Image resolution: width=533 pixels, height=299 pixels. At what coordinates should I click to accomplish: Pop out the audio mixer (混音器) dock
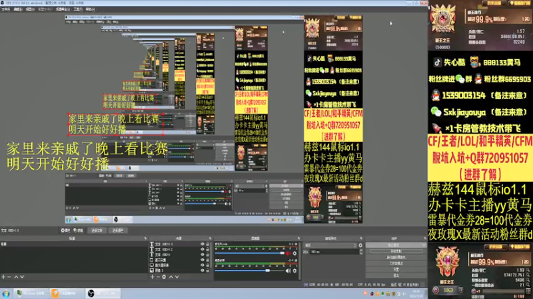(x=298, y=239)
